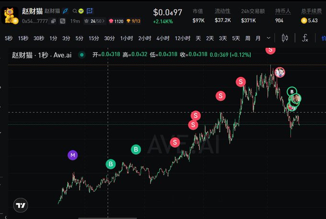Screen dimensions: 326x219
Task: Click the blue feather icon beside token name
Action: (x=65, y=11)
